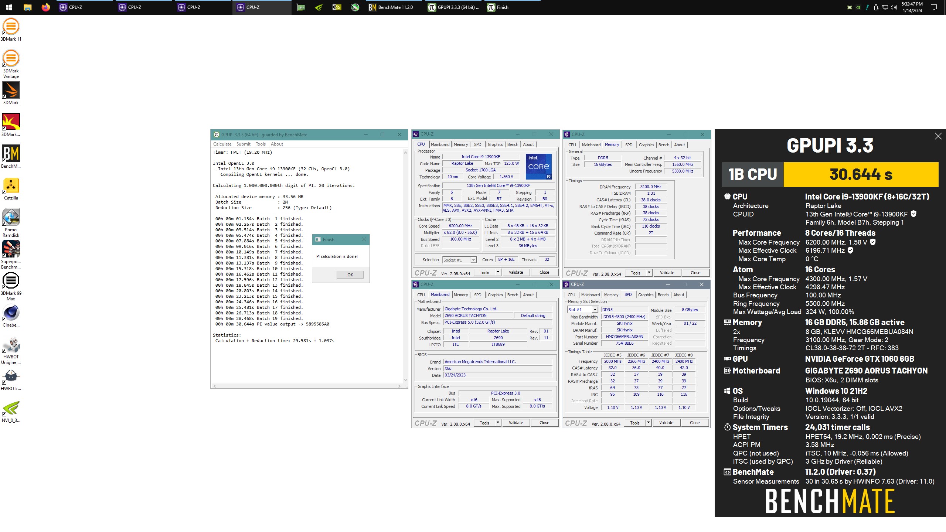Open Firefox from the taskbar
Viewport: 946px width, 532px height.
46,7
